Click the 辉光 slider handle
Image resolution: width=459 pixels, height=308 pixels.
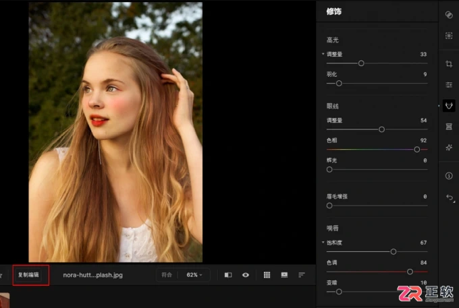[329, 169]
